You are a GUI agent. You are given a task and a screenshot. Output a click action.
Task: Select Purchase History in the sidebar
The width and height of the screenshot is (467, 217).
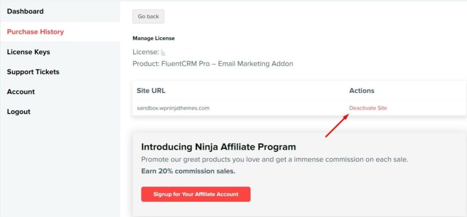point(36,32)
